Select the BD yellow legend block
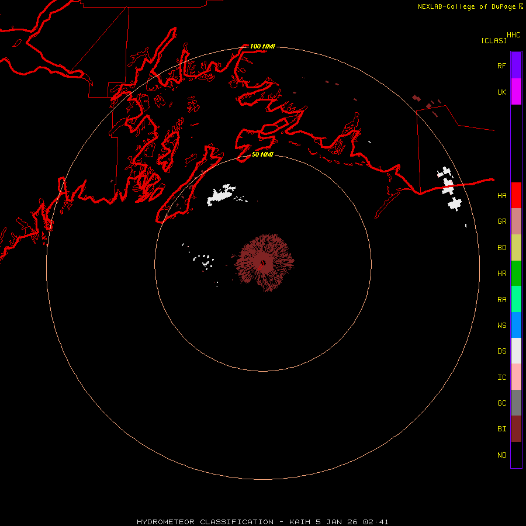Viewport: 526px width, 526px height. click(516, 247)
